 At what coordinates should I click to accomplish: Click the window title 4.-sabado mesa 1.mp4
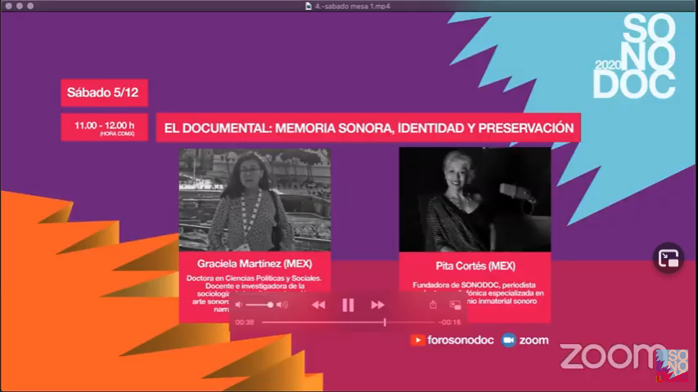coord(352,7)
